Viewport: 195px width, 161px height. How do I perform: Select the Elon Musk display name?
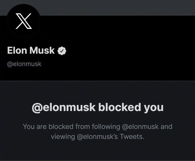point(31,51)
